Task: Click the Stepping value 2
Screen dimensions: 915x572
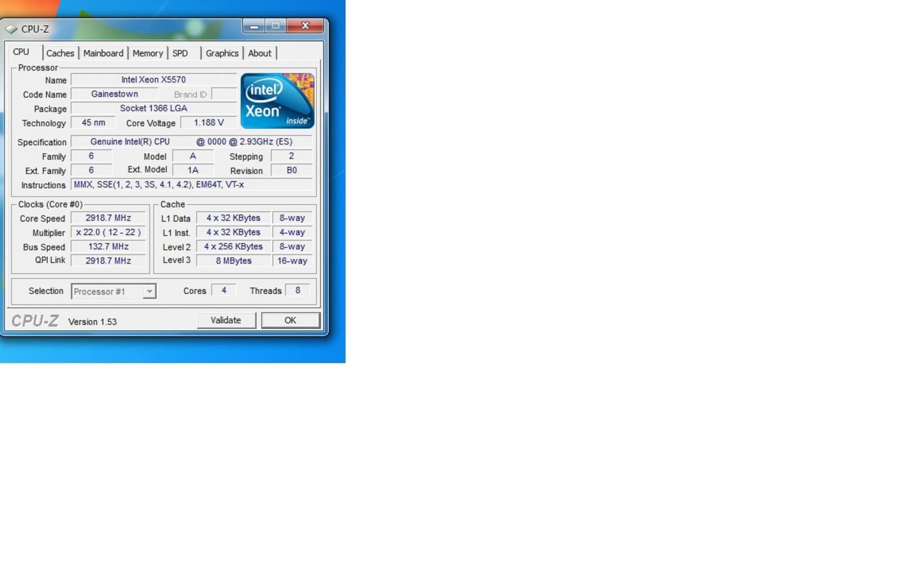Action: coord(292,156)
